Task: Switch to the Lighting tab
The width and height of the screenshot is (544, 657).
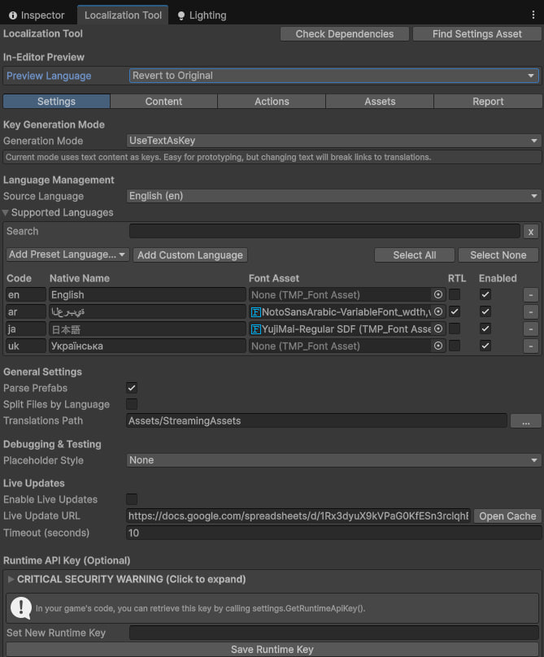Action: [200, 15]
